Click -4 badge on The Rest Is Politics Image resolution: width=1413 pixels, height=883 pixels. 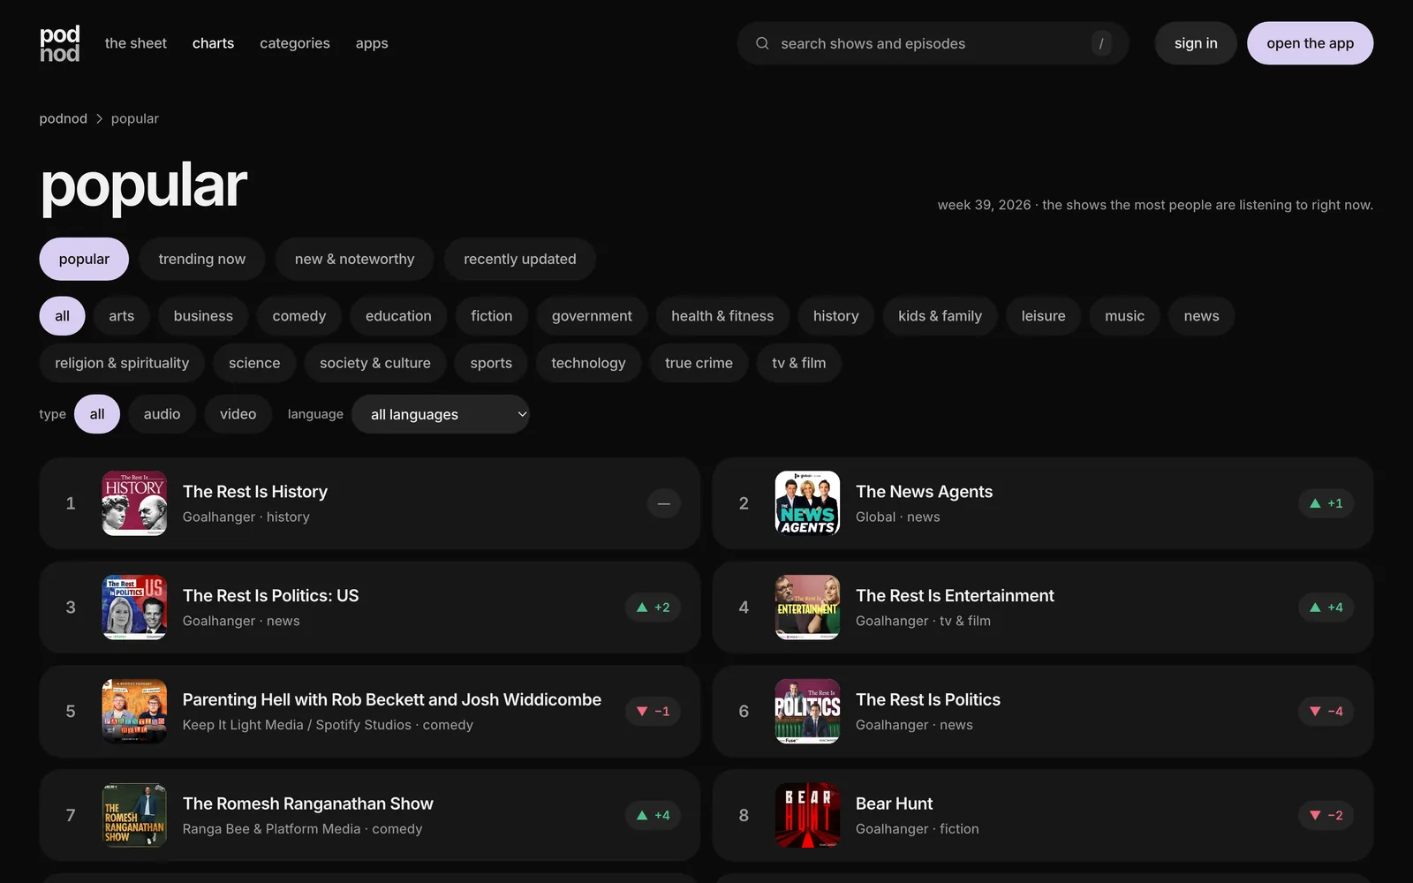[1326, 712]
